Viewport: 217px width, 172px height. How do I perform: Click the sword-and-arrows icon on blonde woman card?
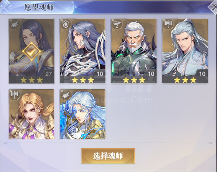15,95
